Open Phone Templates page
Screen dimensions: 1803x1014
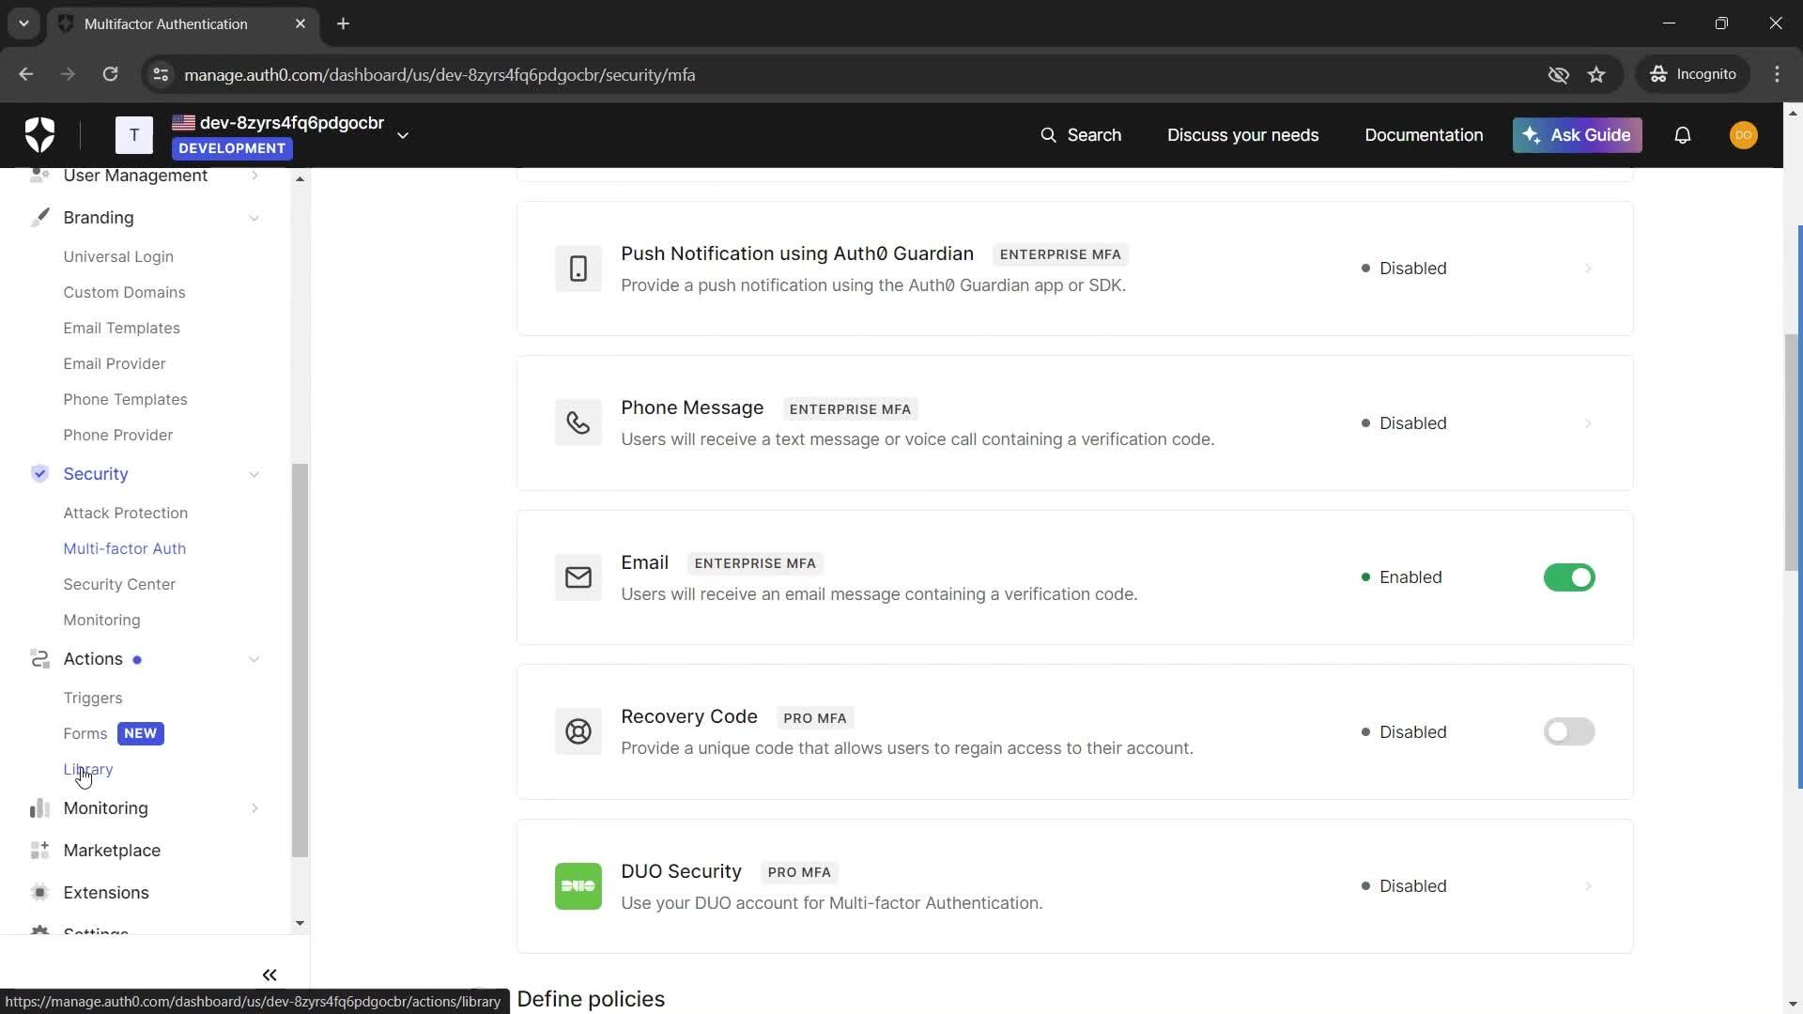pyautogui.click(x=125, y=399)
